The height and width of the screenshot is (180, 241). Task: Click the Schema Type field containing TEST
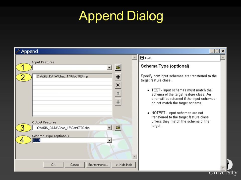point(70,140)
